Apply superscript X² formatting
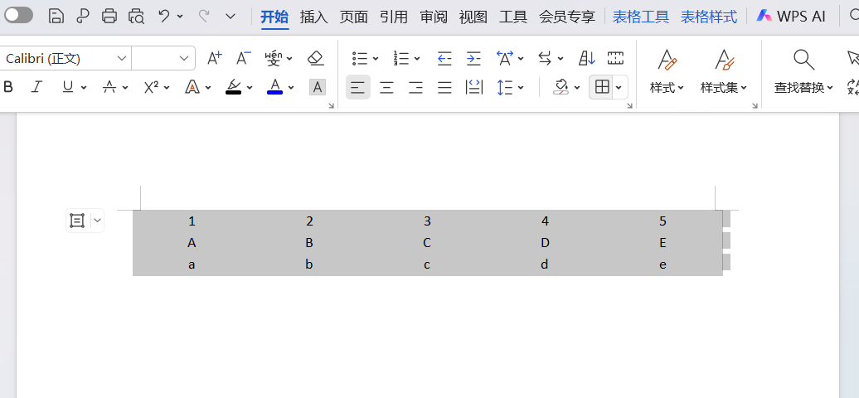859x398 pixels. tap(151, 86)
